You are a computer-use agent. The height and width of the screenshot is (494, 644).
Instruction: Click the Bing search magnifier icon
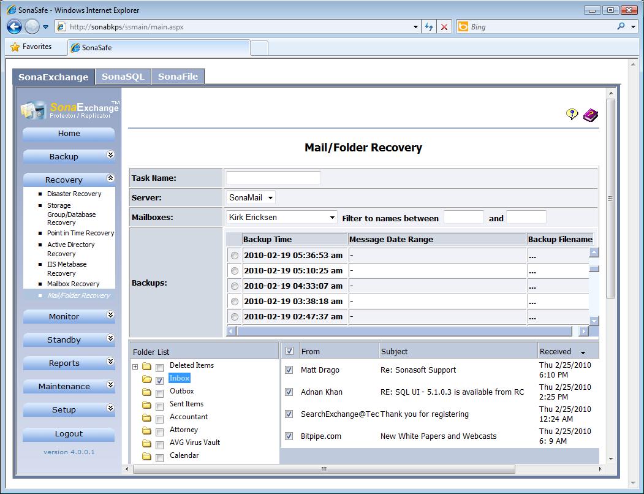click(621, 27)
